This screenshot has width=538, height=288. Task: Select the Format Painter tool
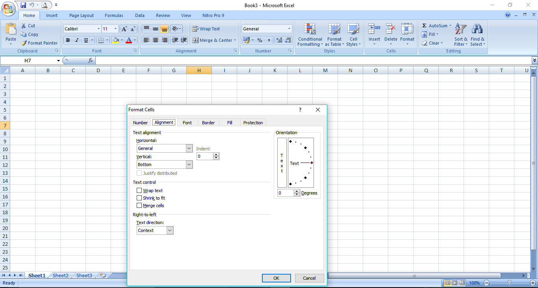[x=39, y=43]
